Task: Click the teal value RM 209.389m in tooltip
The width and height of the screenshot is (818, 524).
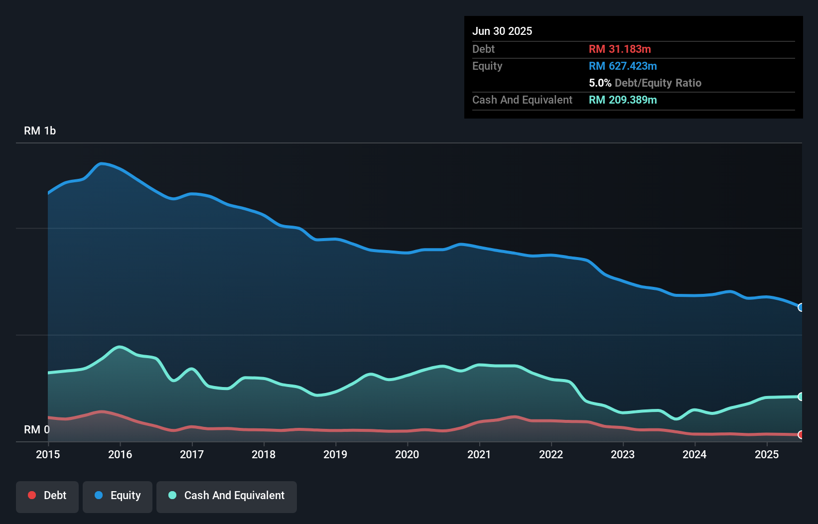Action: [623, 100]
